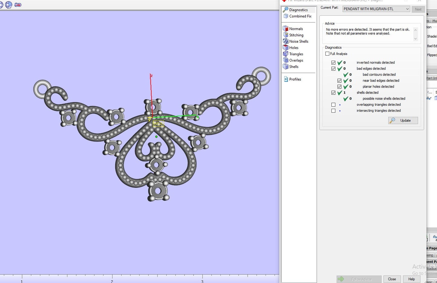Select the Combined Fix option
437x283 pixels.
pyautogui.click(x=300, y=16)
